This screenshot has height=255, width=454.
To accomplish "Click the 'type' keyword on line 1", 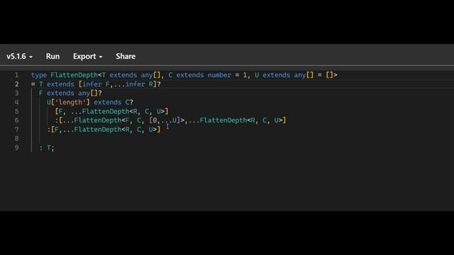I will pyautogui.click(x=39, y=75).
